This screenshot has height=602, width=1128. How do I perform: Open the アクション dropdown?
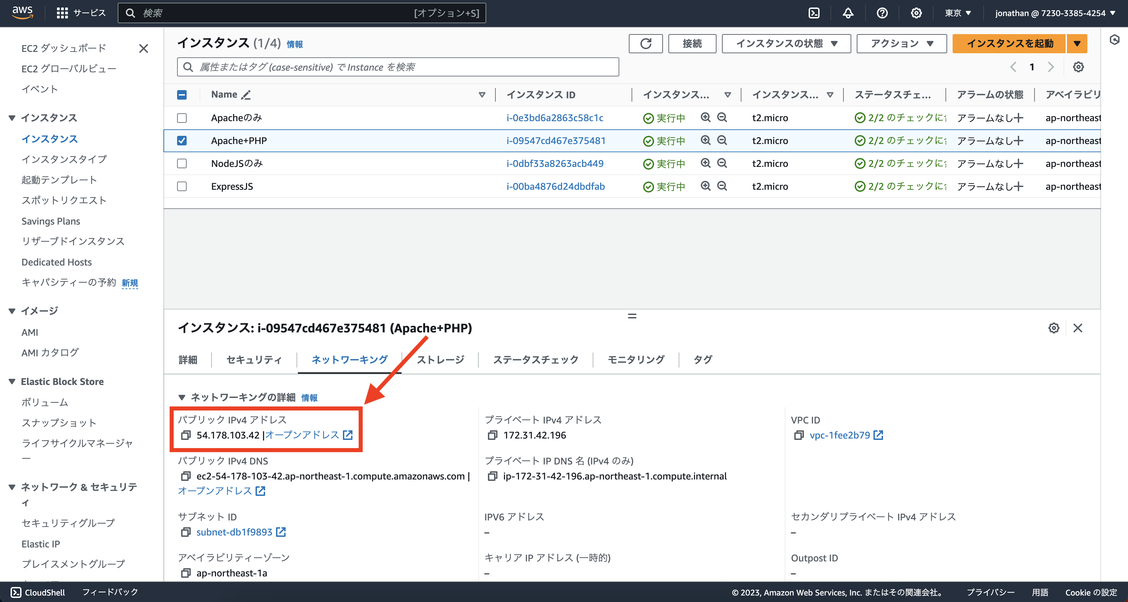coord(901,43)
